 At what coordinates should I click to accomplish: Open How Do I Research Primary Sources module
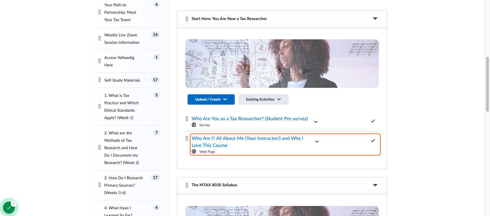click(123, 185)
